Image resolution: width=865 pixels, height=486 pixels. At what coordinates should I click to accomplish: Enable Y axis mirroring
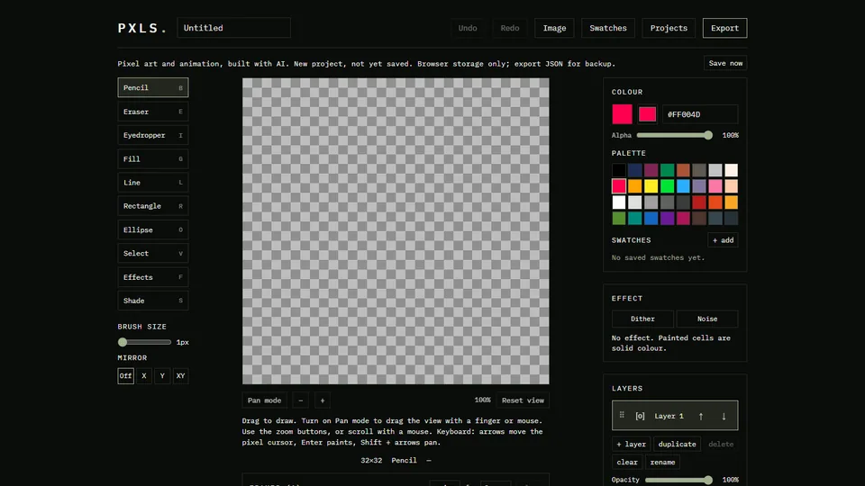162,376
